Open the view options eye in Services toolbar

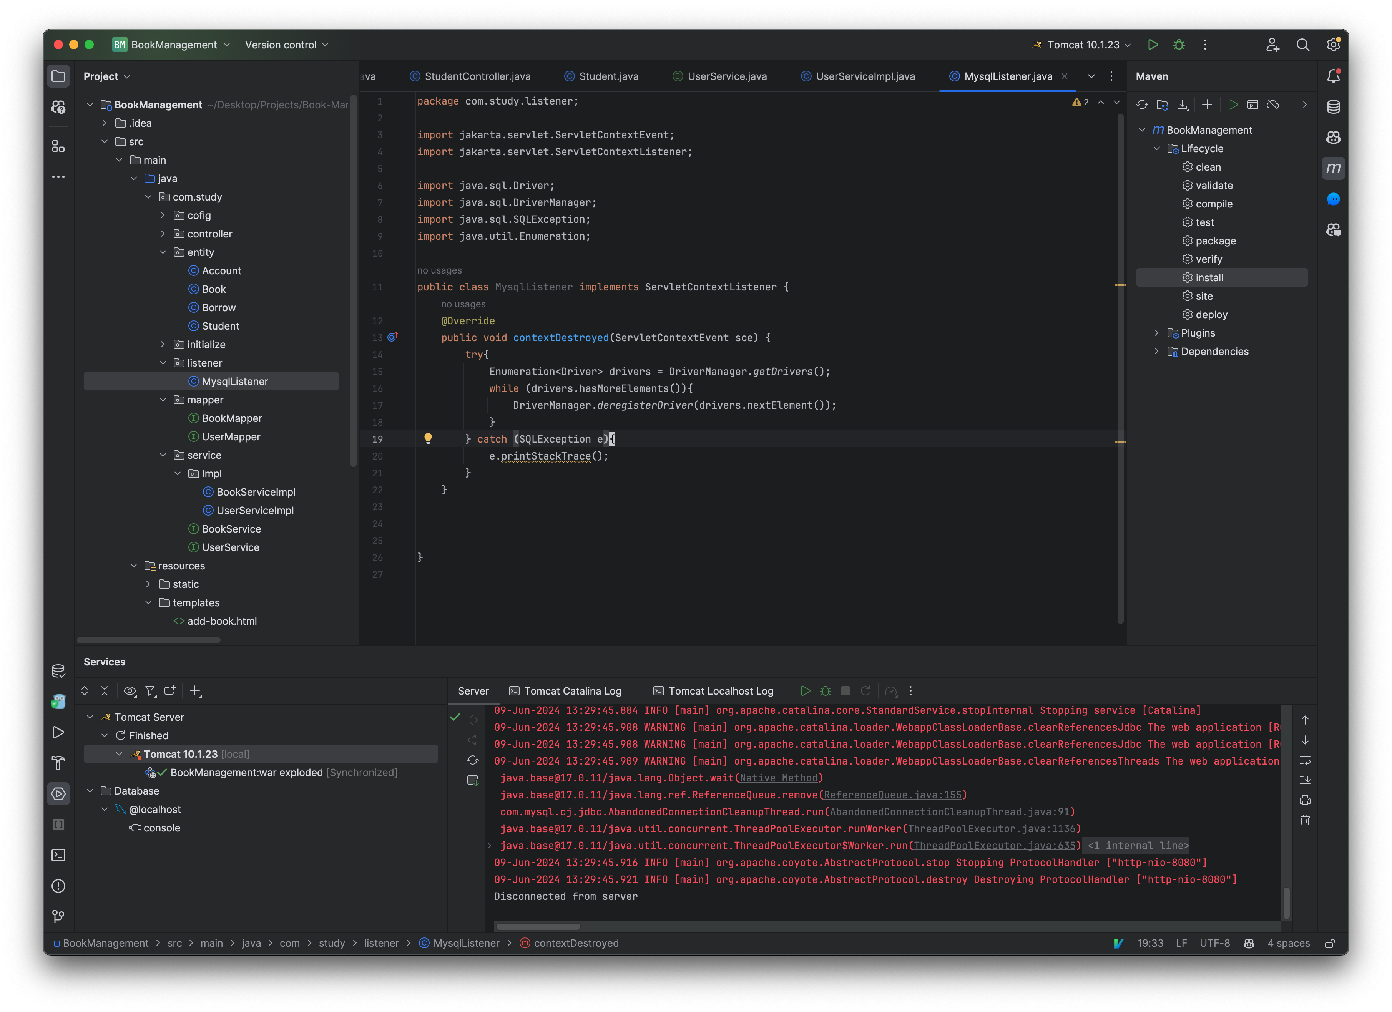(130, 690)
